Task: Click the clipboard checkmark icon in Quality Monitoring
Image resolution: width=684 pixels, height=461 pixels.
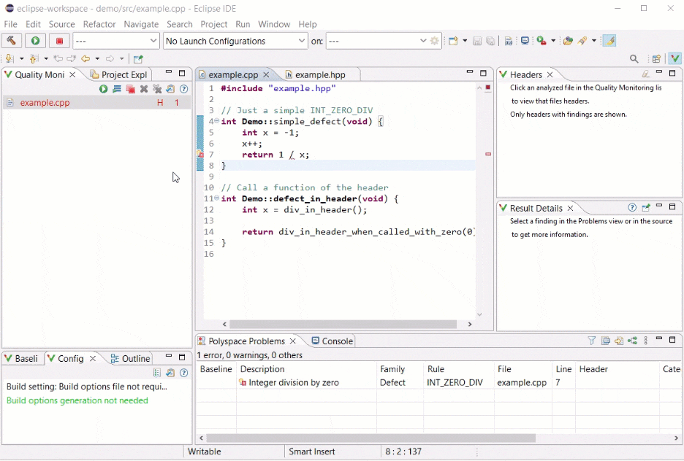Action: tap(172, 89)
